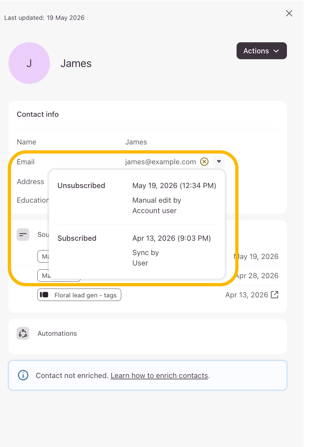Click the info icon in enrichment notice
Image resolution: width=310 pixels, height=447 pixels.
[x=23, y=375]
